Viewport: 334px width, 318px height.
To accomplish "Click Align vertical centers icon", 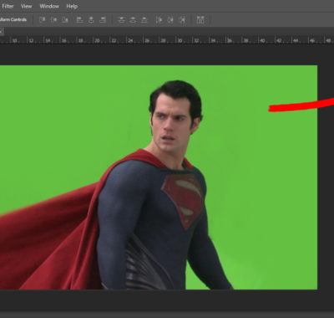I will [53, 20].
